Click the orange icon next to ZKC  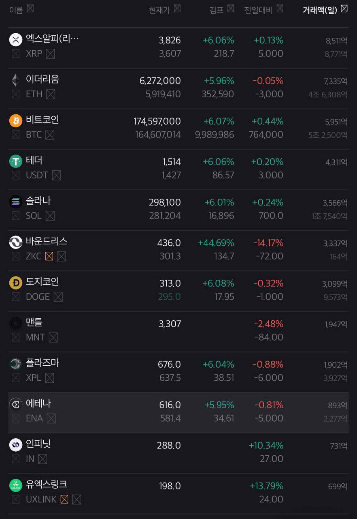pyautogui.click(x=49, y=256)
